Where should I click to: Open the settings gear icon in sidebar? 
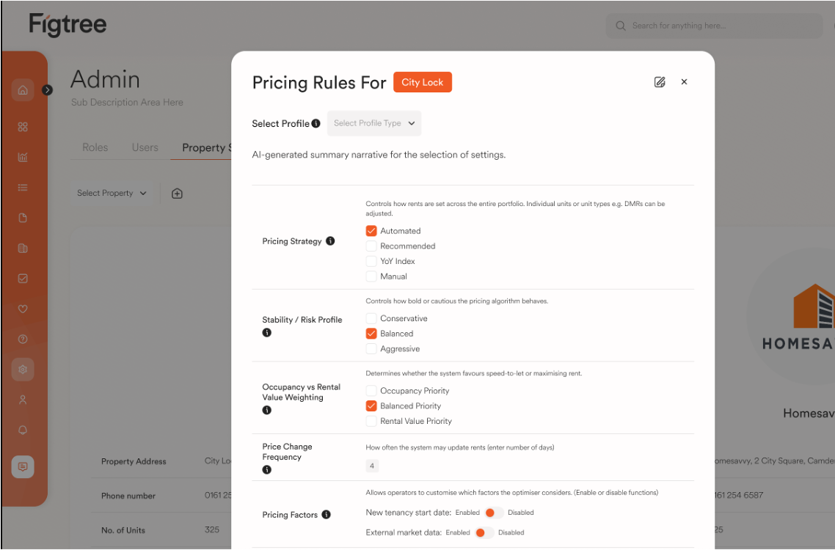[23, 370]
